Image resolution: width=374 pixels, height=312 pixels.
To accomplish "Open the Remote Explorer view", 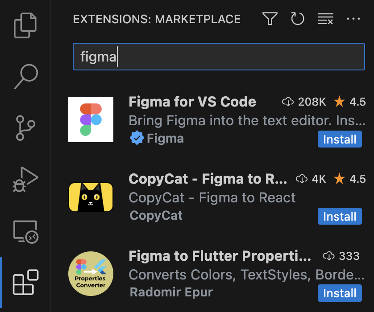I will (25, 231).
